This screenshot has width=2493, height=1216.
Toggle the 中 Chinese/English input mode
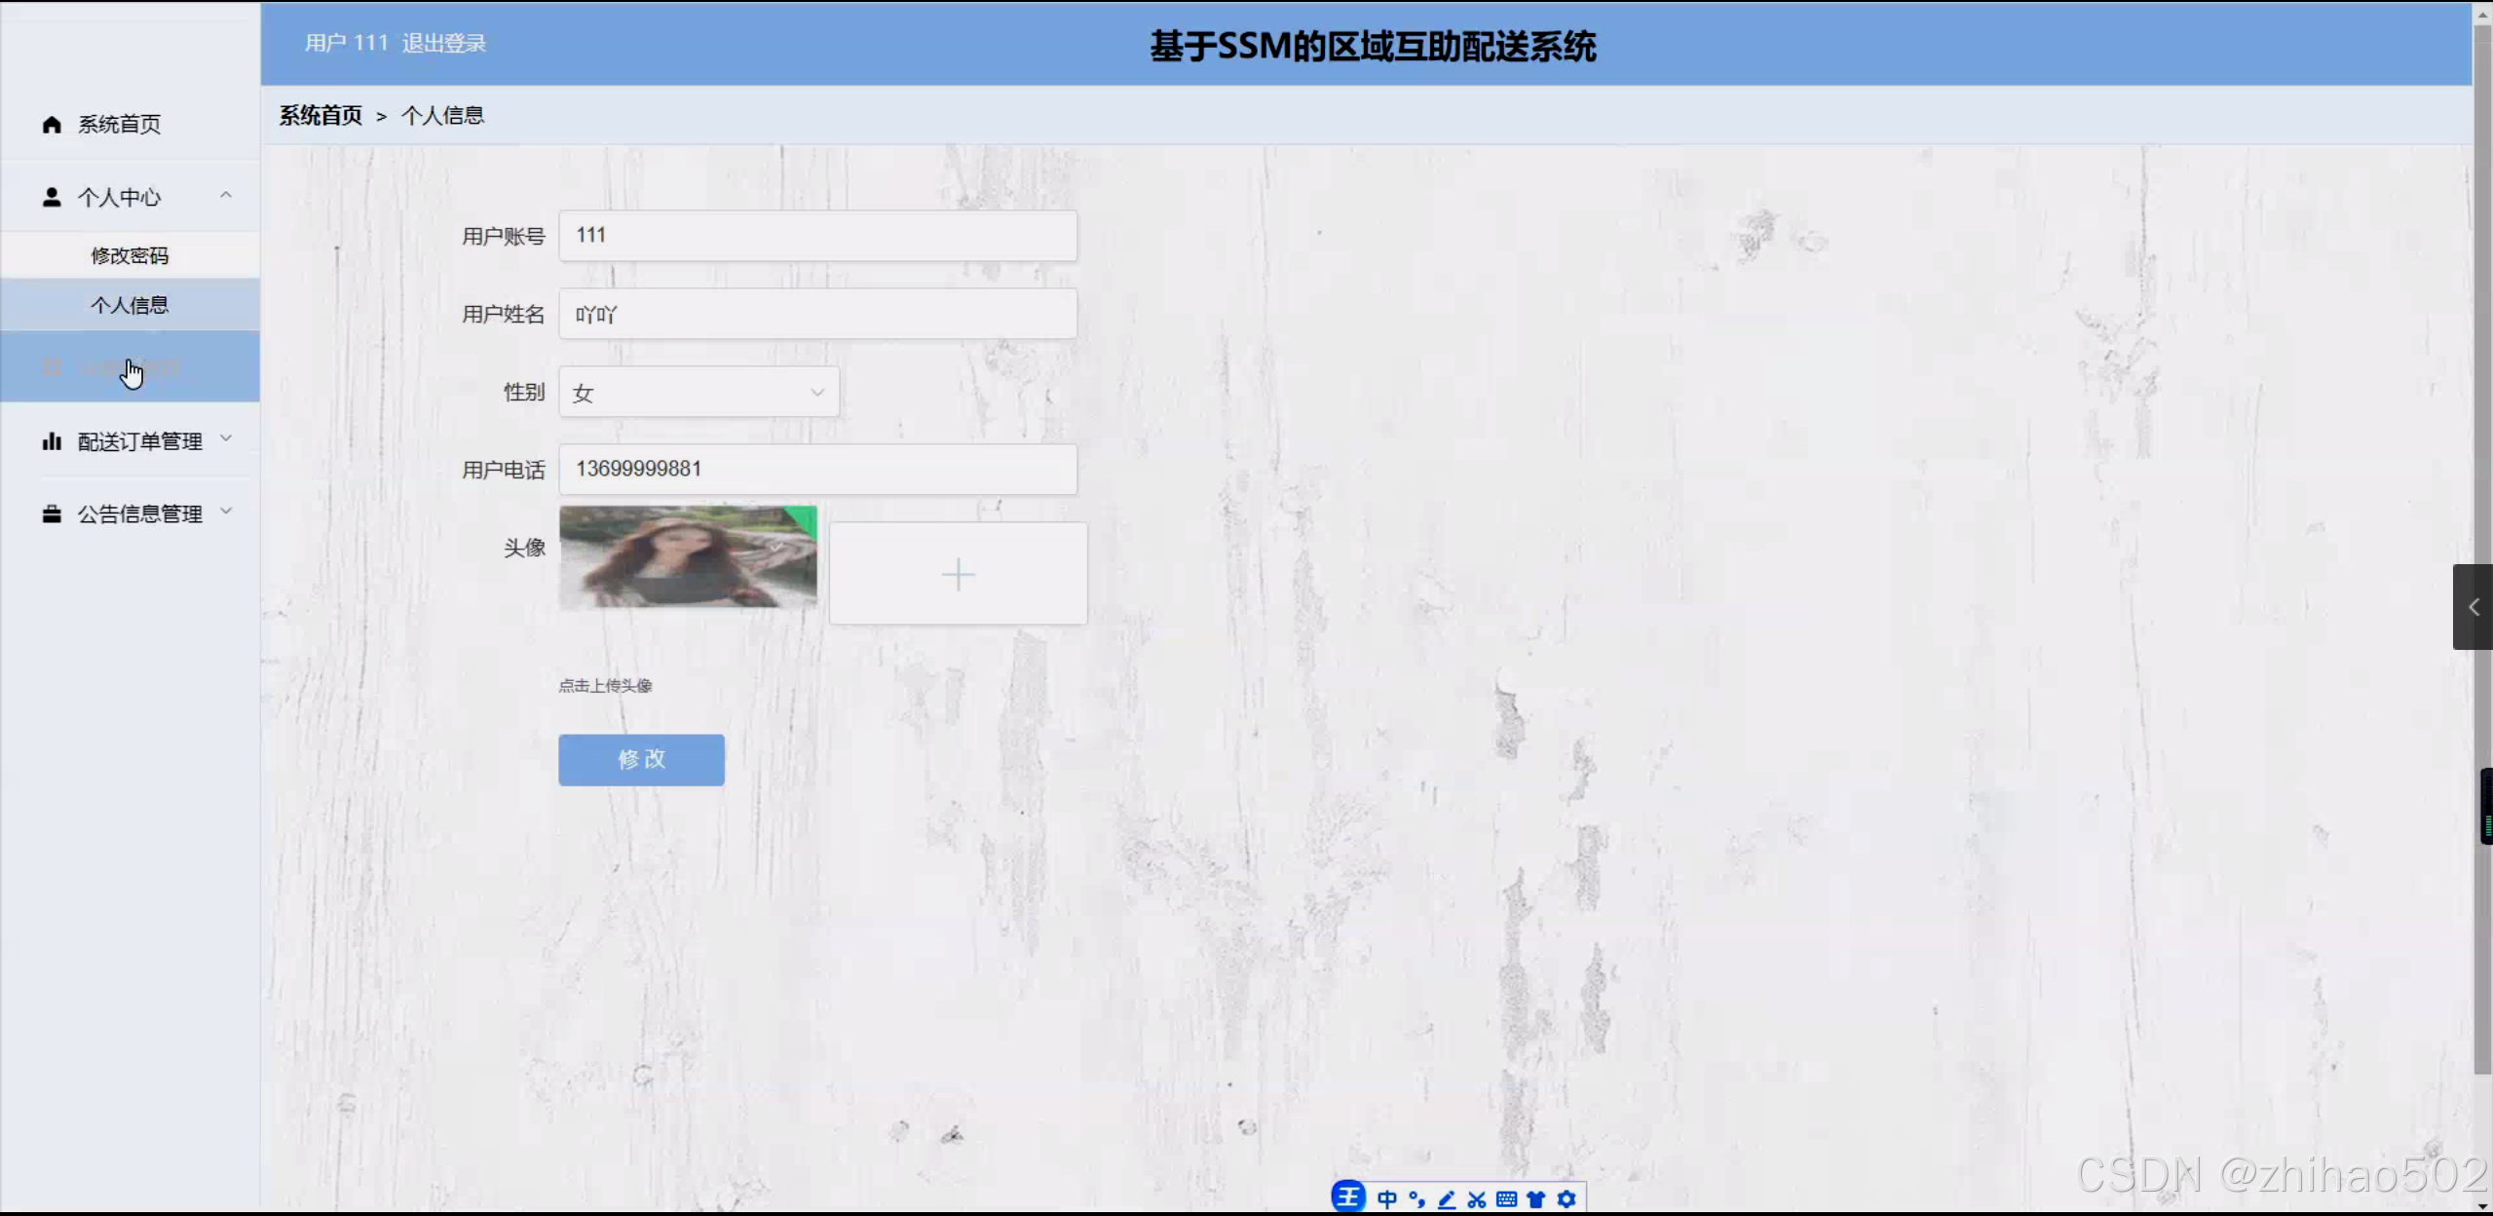tap(1387, 1198)
